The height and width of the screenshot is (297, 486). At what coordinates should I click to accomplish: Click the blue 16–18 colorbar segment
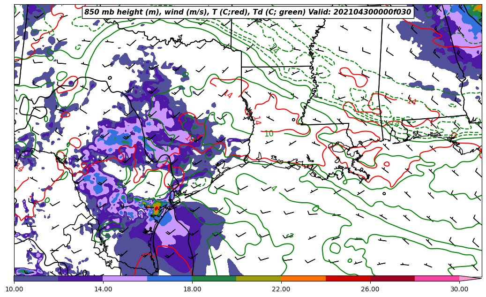pos(170,278)
